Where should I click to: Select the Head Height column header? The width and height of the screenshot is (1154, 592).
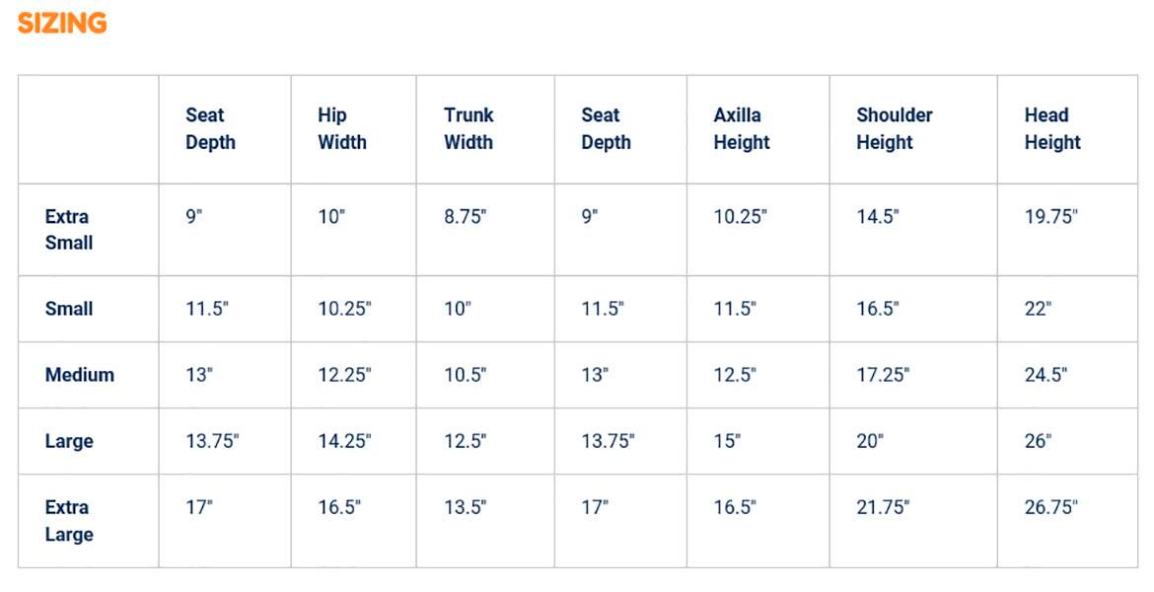(x=1051, y=128)
